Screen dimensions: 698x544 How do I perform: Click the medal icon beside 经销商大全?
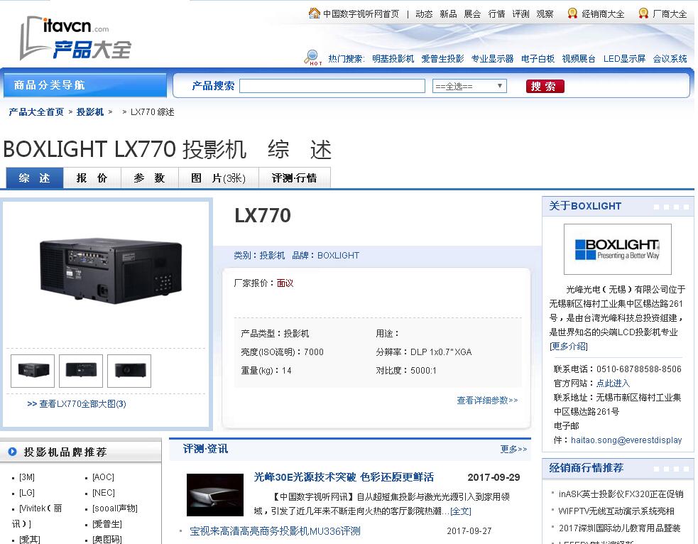[x=572, y=13]
